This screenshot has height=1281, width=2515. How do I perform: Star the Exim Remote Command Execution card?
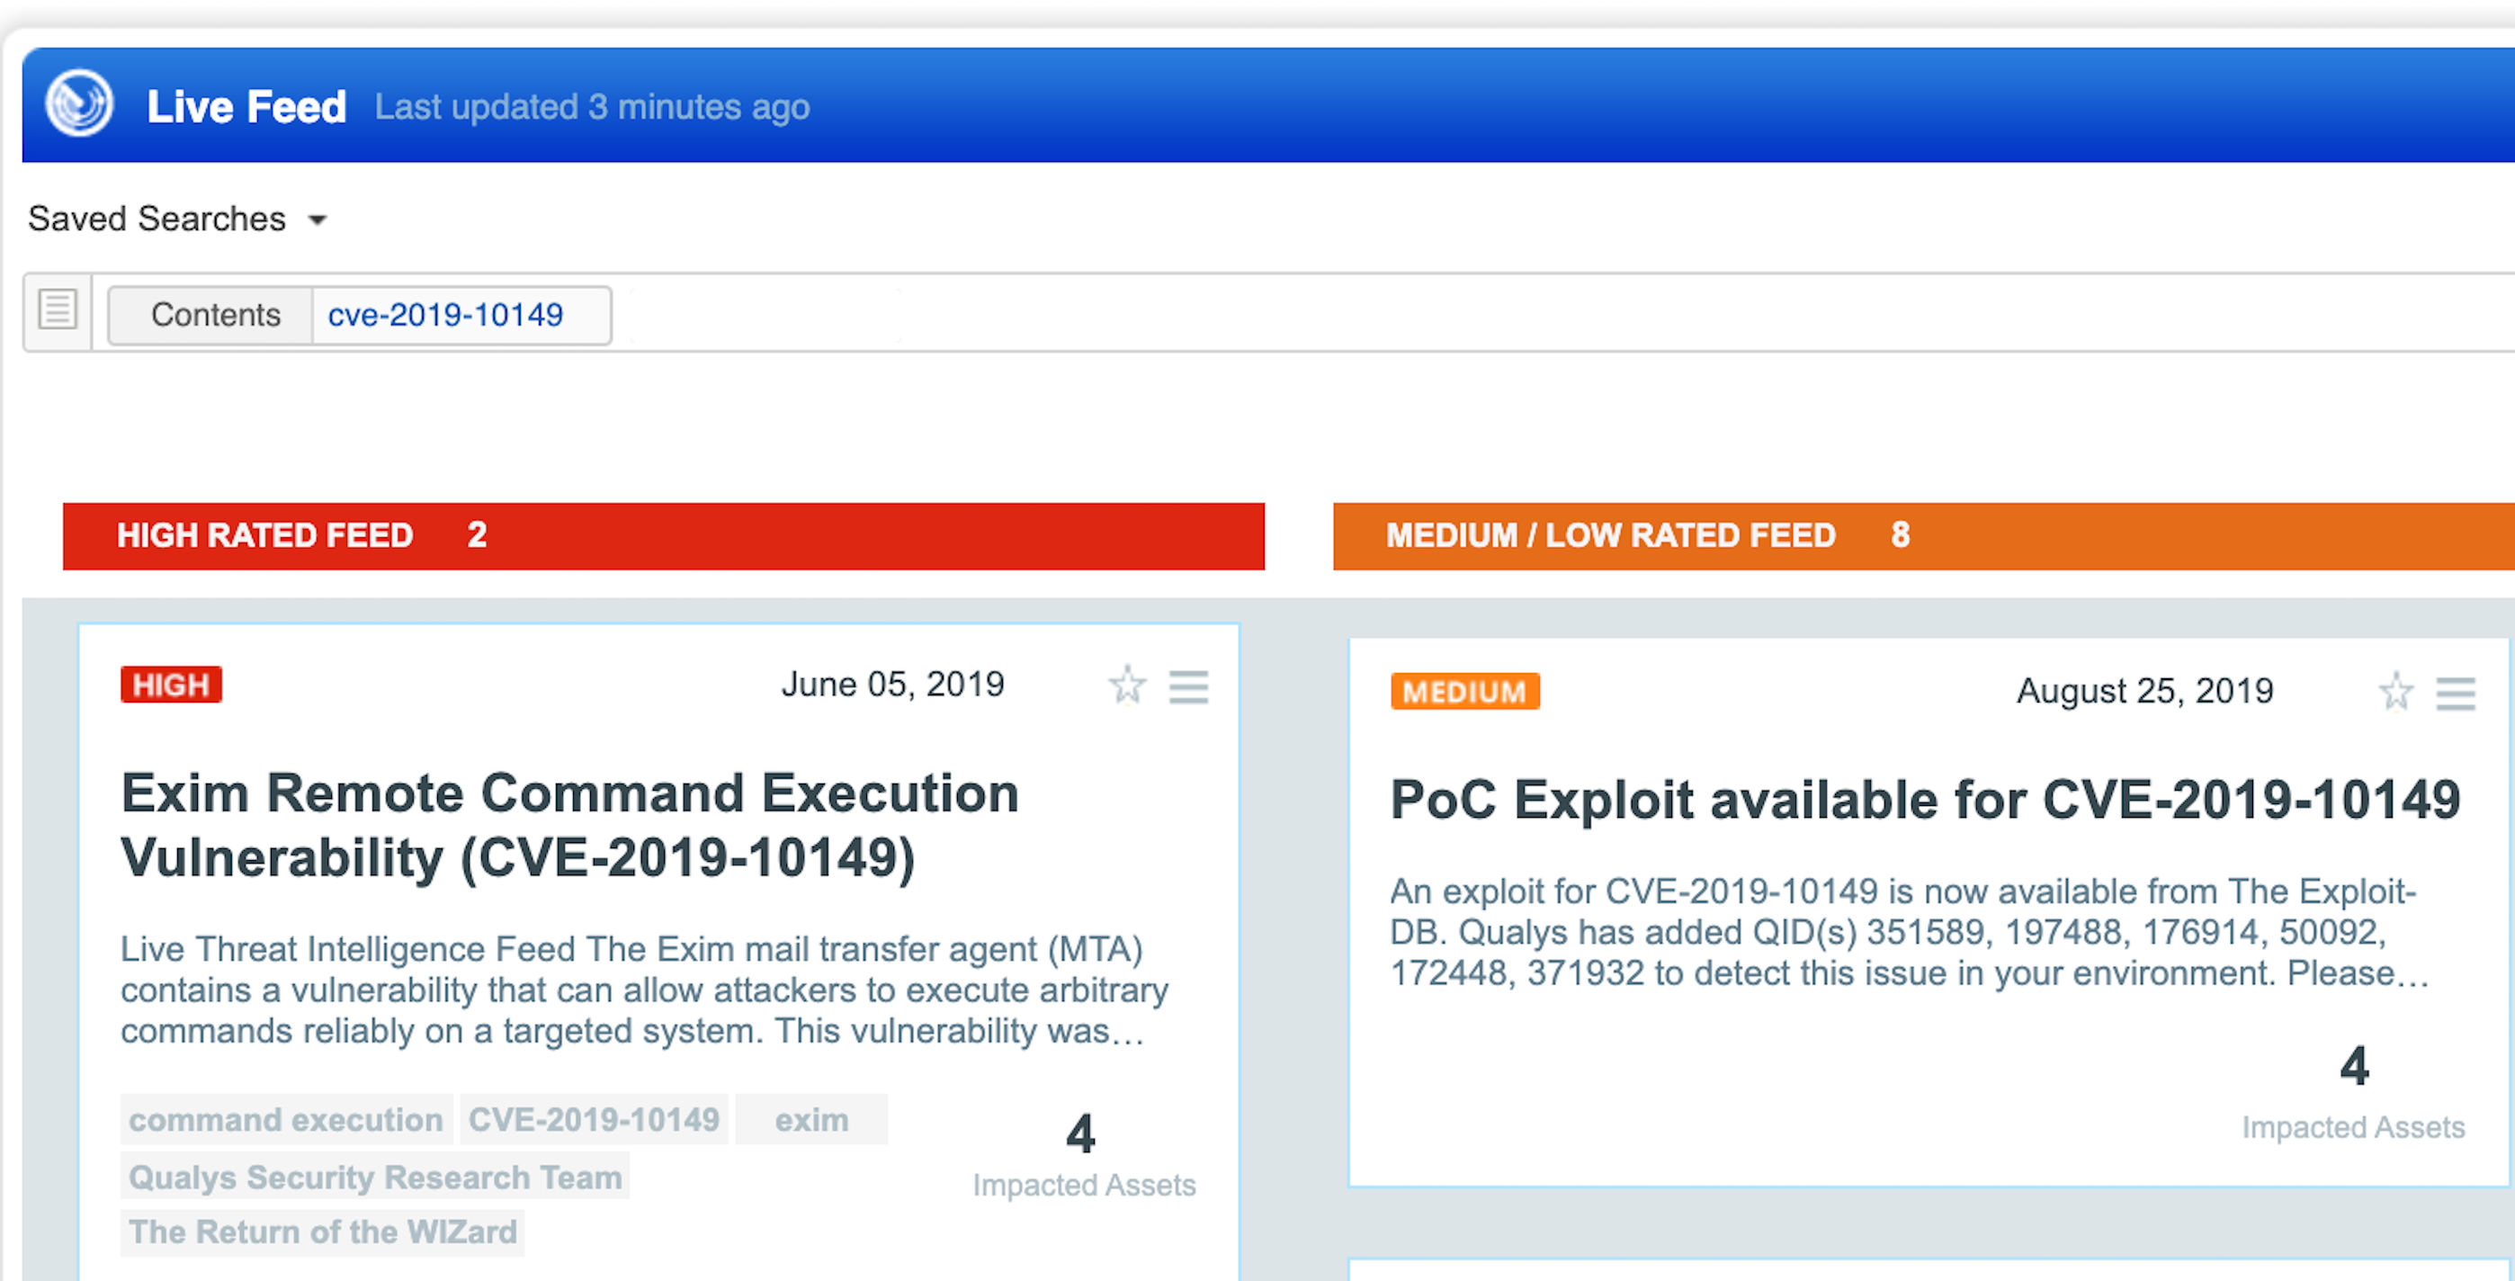click(x=1127, y=685)
